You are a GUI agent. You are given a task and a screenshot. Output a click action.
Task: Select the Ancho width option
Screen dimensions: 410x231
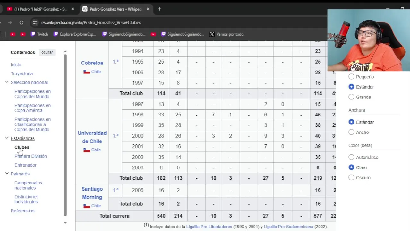pos(351,132)
